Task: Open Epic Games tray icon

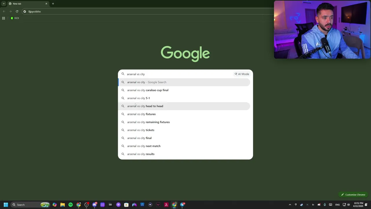Action: (x=296, y=205)
